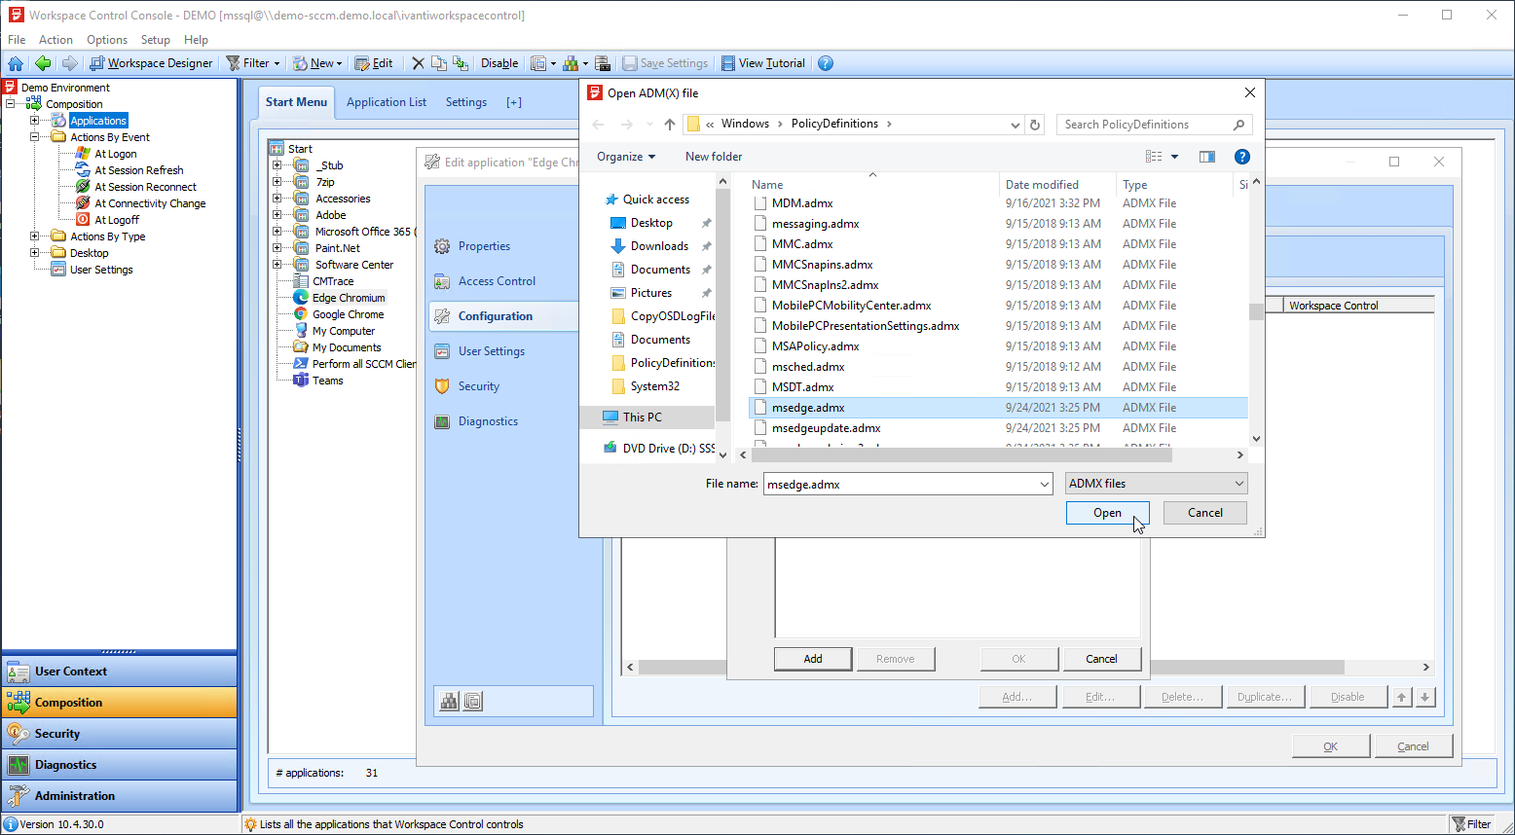
Task: Open View Tutorial from the toolbar
Action: [763, 63]
